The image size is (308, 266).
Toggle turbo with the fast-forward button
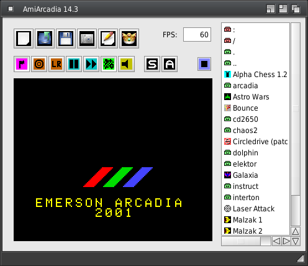pos(91,64)
